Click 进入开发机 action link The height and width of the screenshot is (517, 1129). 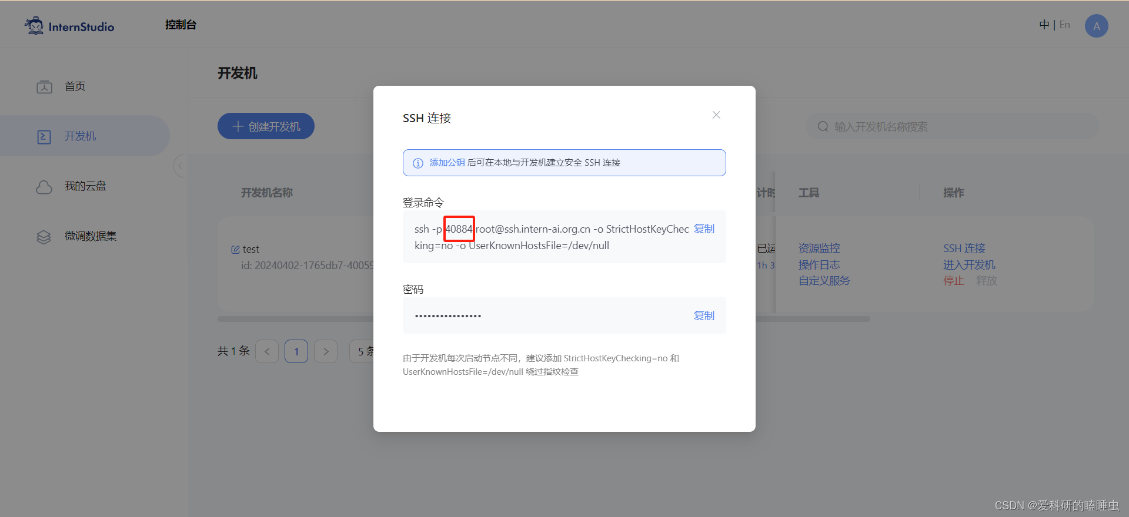pos(969,265)
